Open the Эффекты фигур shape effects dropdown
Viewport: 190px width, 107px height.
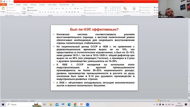(145, 13)
